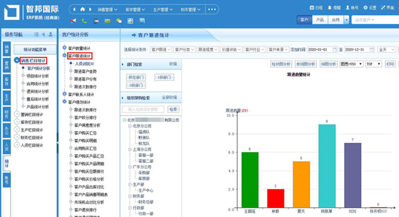Click the 所在部门 button

click(x=136, y=77)
